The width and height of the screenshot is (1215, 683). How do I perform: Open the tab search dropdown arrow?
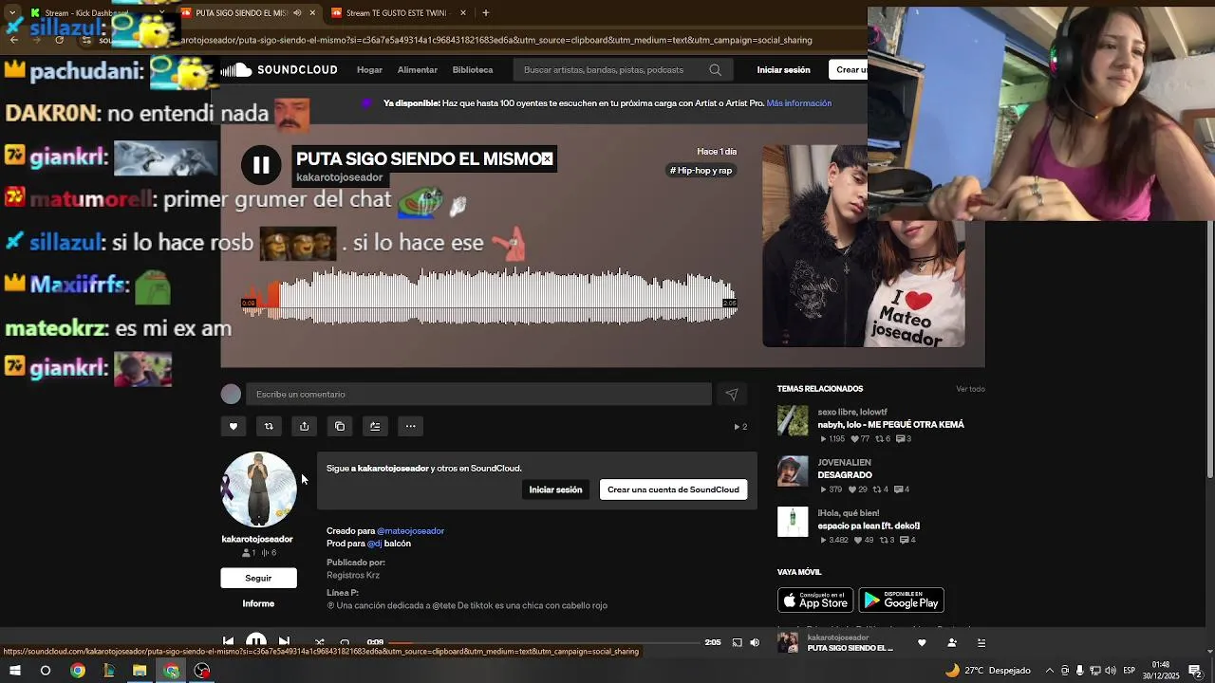[x=12, y=13]
